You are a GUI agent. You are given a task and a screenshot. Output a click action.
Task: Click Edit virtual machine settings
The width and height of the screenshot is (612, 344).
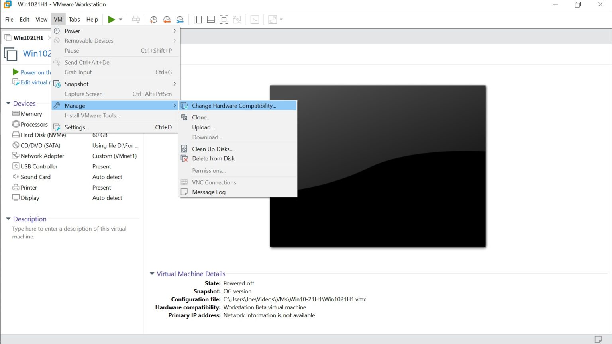(35, 82)
